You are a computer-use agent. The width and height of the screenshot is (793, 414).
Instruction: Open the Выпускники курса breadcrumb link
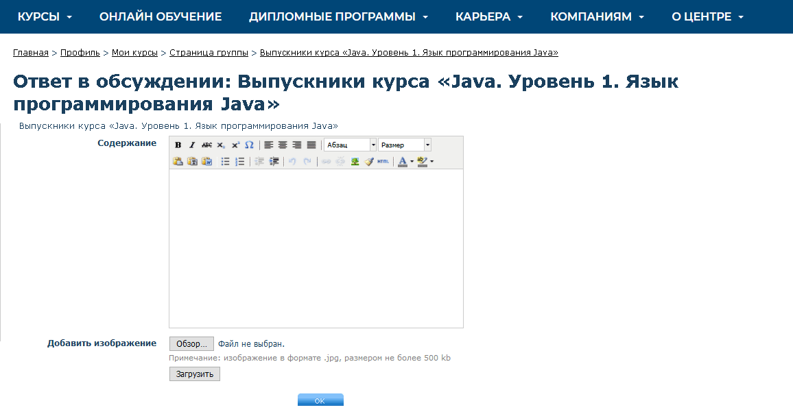pyautogui.click(x=409, y=53)
